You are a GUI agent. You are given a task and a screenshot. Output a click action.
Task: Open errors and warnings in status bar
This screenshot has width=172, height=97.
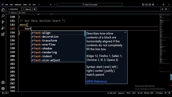pyautogui.click(x=5, y=93)
